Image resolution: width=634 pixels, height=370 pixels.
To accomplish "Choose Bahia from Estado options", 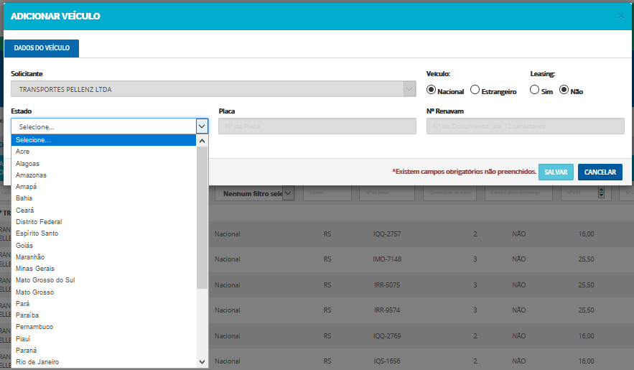I will (x=24, y=198).
